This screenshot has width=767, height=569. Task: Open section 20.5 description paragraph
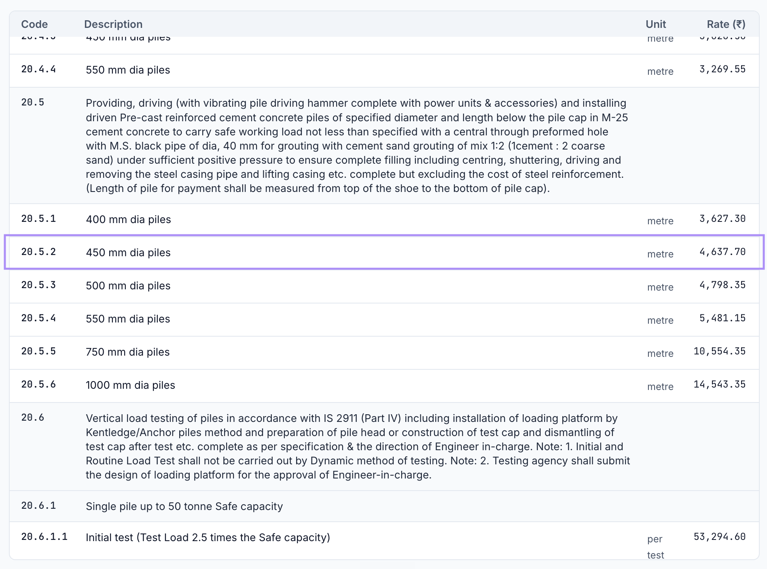(x=357, y=145)
